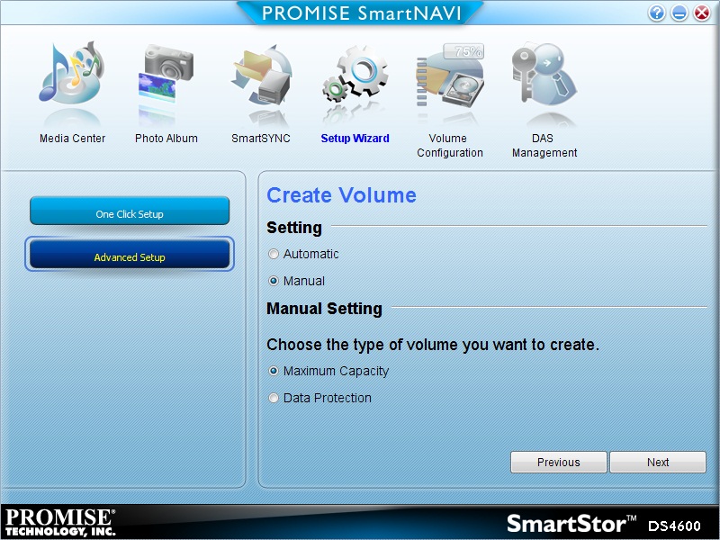720x540 pixels.
Task: Select the Automatic setting radio button
Action: 274,254
